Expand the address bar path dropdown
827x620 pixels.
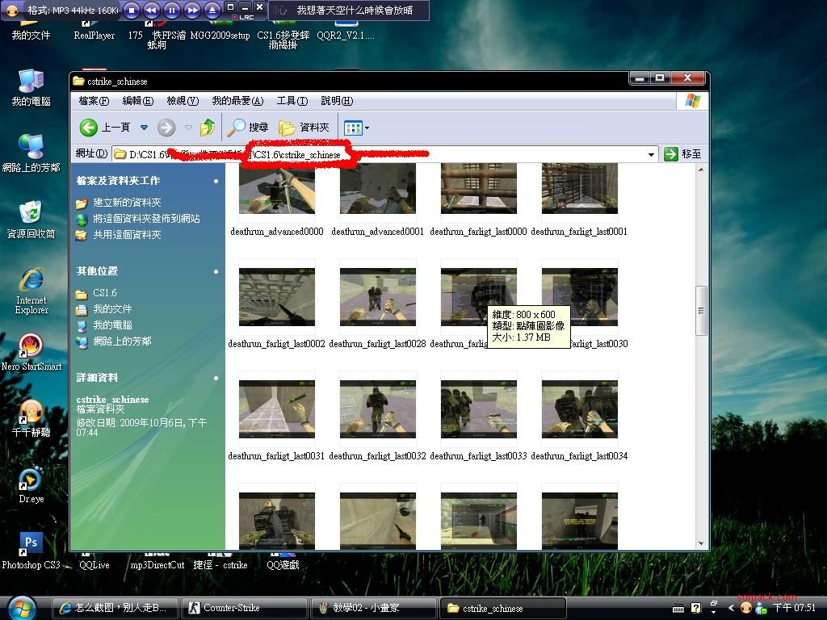coord(651,154)
